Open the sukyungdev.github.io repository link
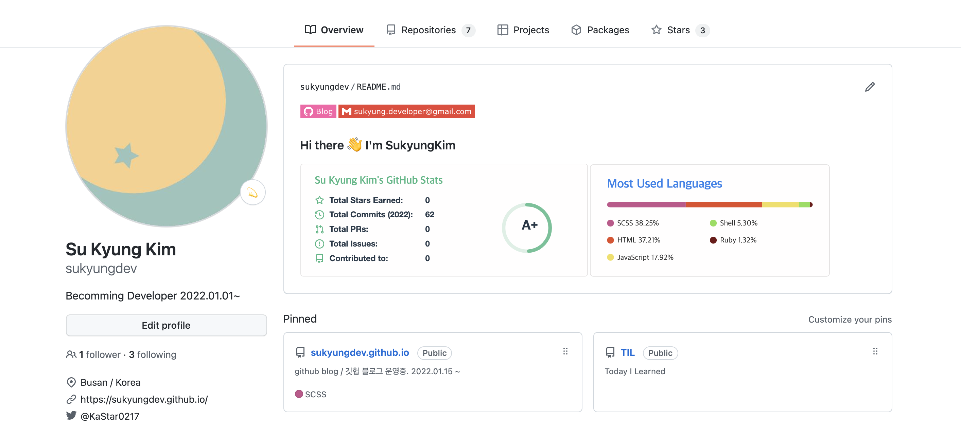The height and width of the screenshot is (436, 961). (x=360, y=352)
